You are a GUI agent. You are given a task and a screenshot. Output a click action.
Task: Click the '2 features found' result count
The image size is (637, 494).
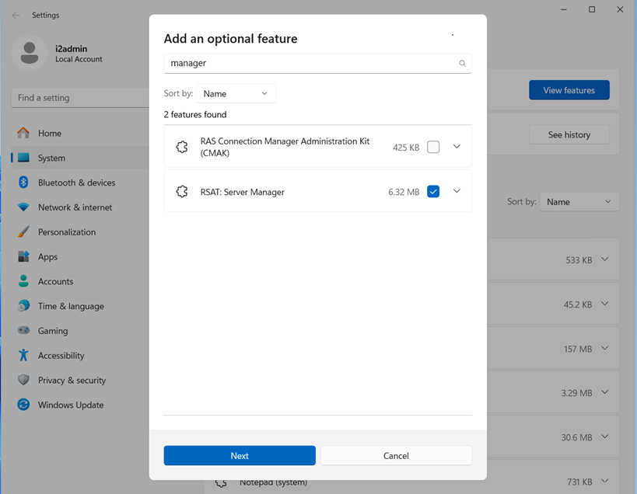195,115
